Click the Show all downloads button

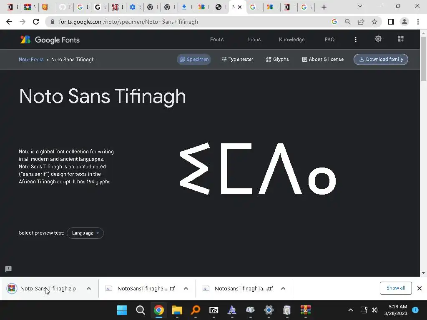(x=396, y=288)
